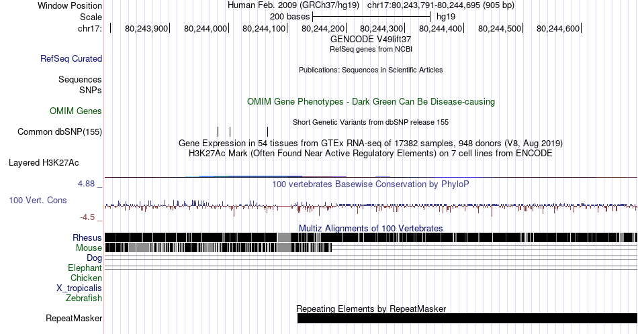Viewport: 638px width, 334px height.
Task: Click the Mouse species label
Action: point(89,248)
